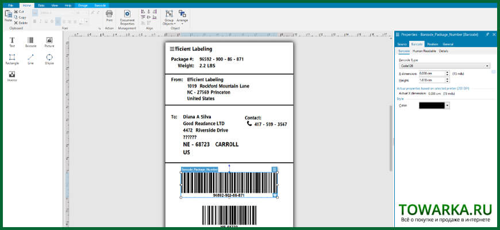Open the General tab in Properties panel

[448, 44]
